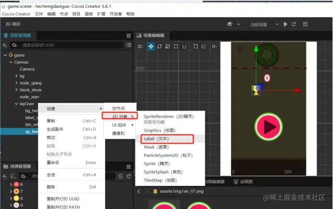Image resolution: width=333 pixels, height=209 pixels.
Task: Select asset item 9 in assets
Action: coord(18,205)
